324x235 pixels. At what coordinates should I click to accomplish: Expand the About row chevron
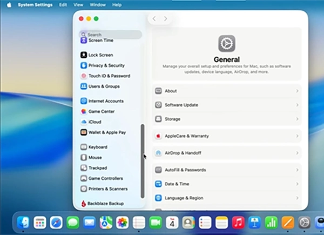point(297,91)
